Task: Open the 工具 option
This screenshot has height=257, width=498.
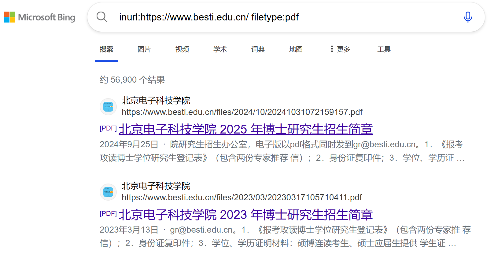Action: click(384, 49)
